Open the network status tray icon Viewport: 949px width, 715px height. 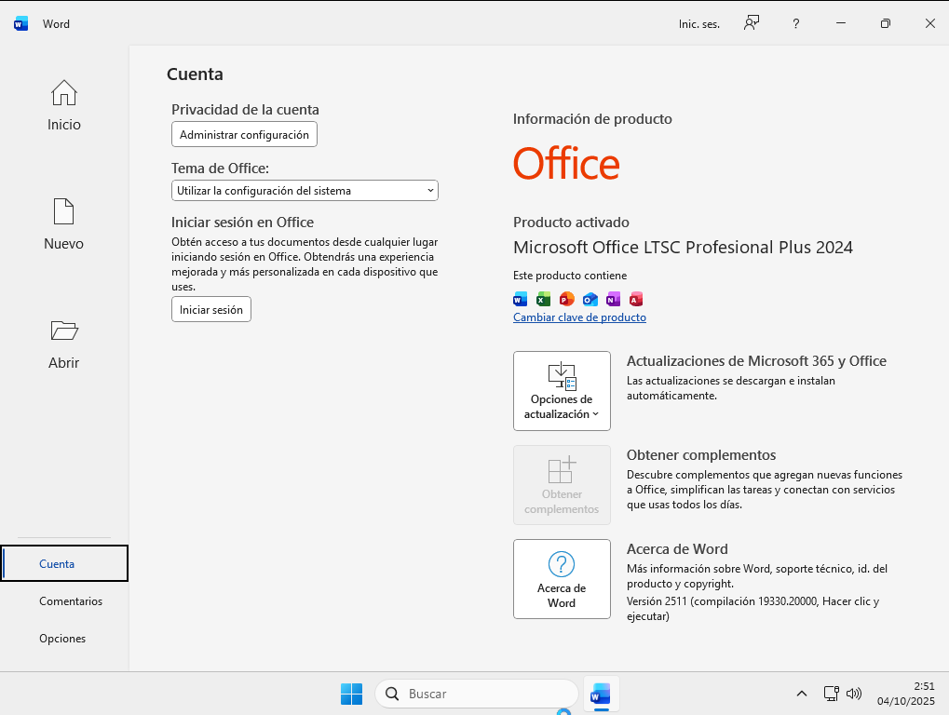click(831, 694)
